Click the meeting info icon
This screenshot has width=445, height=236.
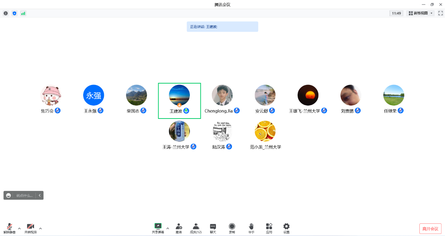coord(6,13)
